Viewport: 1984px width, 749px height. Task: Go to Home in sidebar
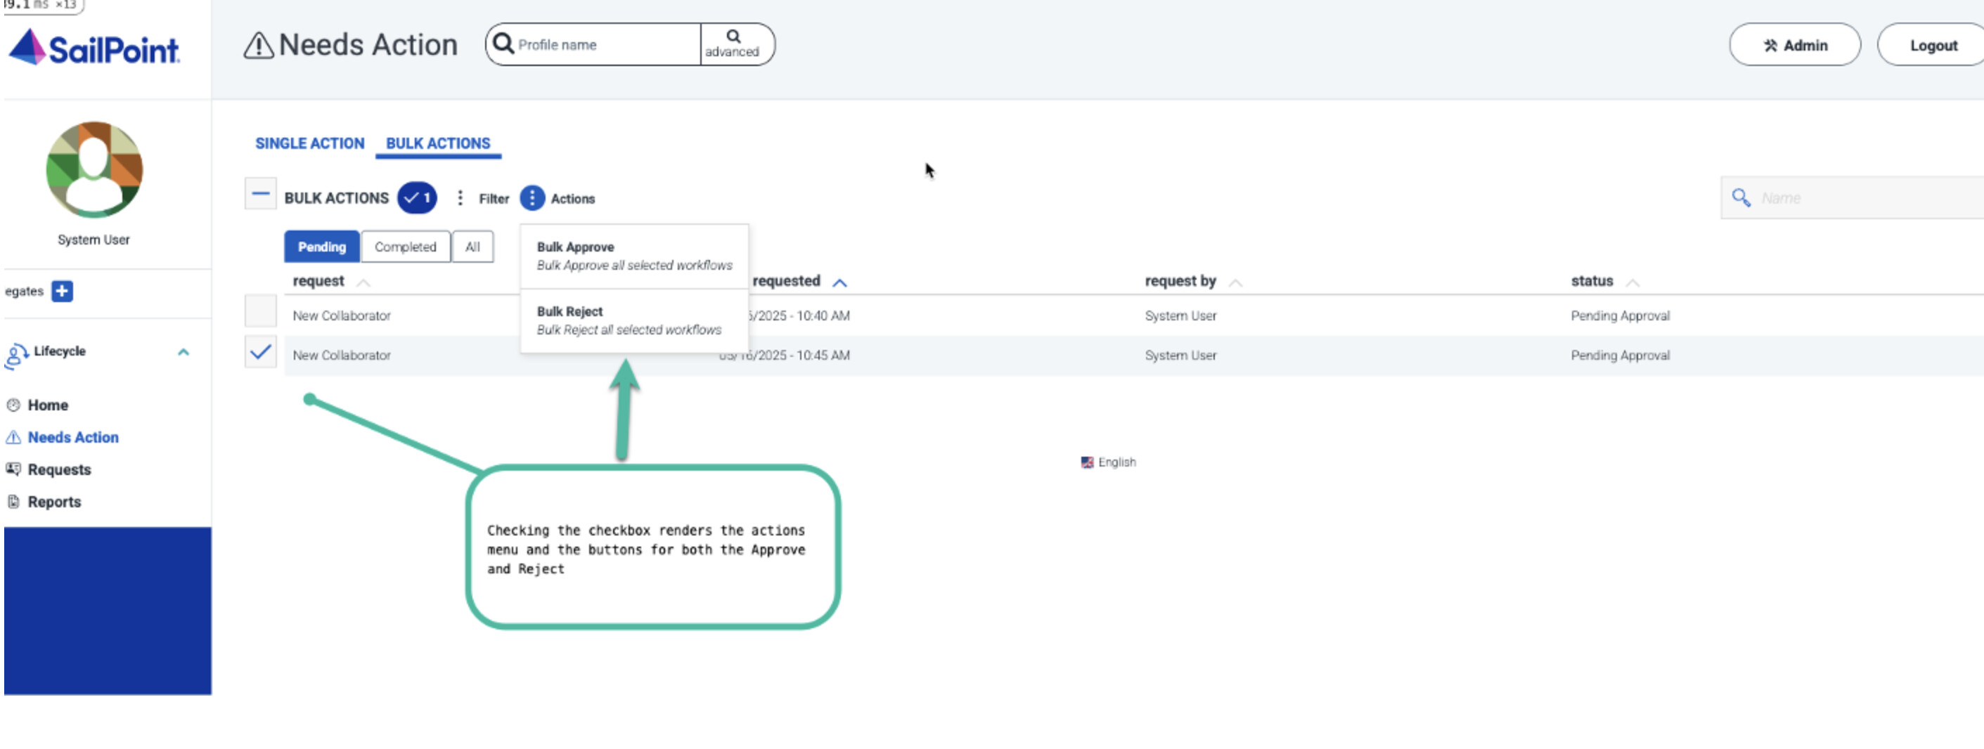click(x=48, y=405)
